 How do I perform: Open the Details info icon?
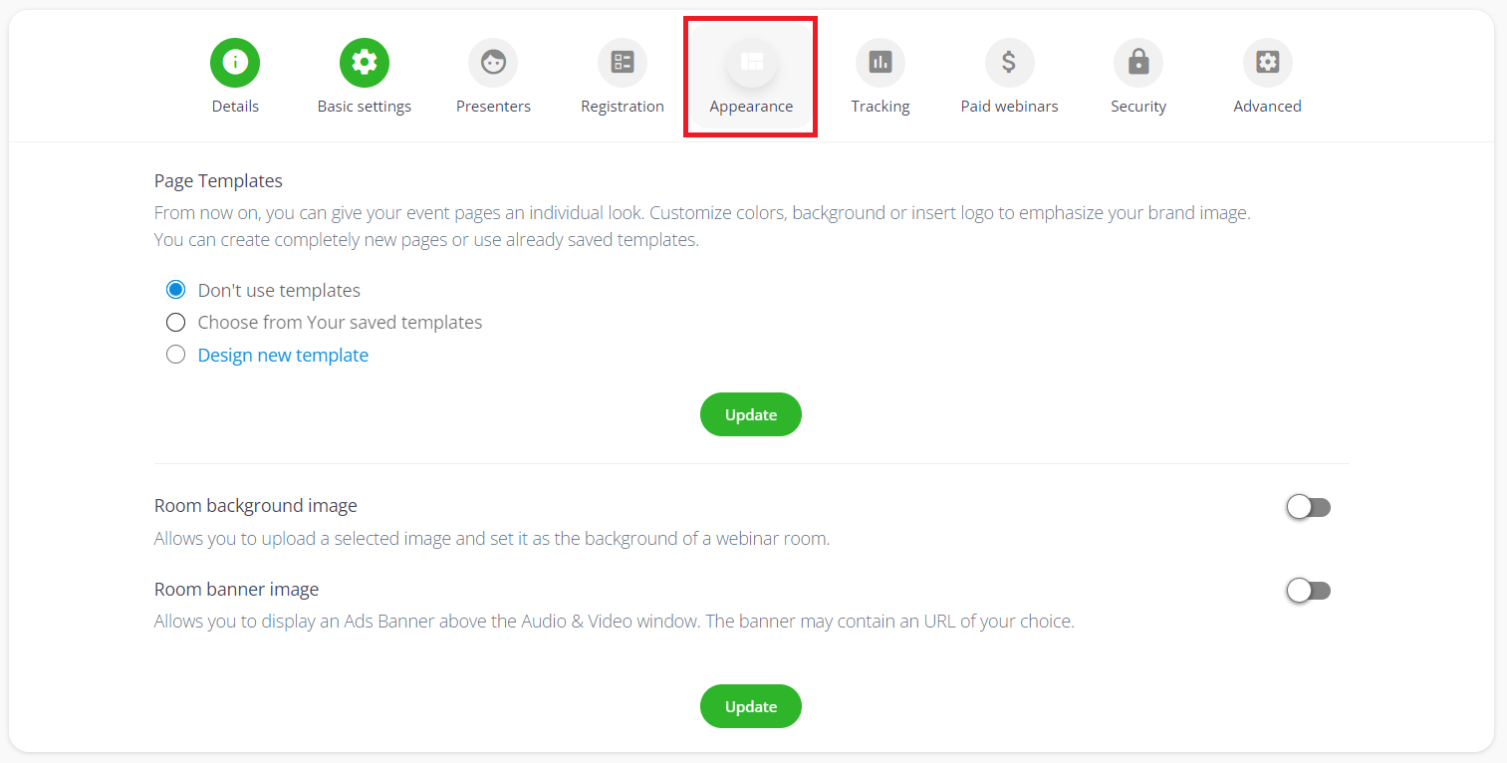tap(235, 63)
